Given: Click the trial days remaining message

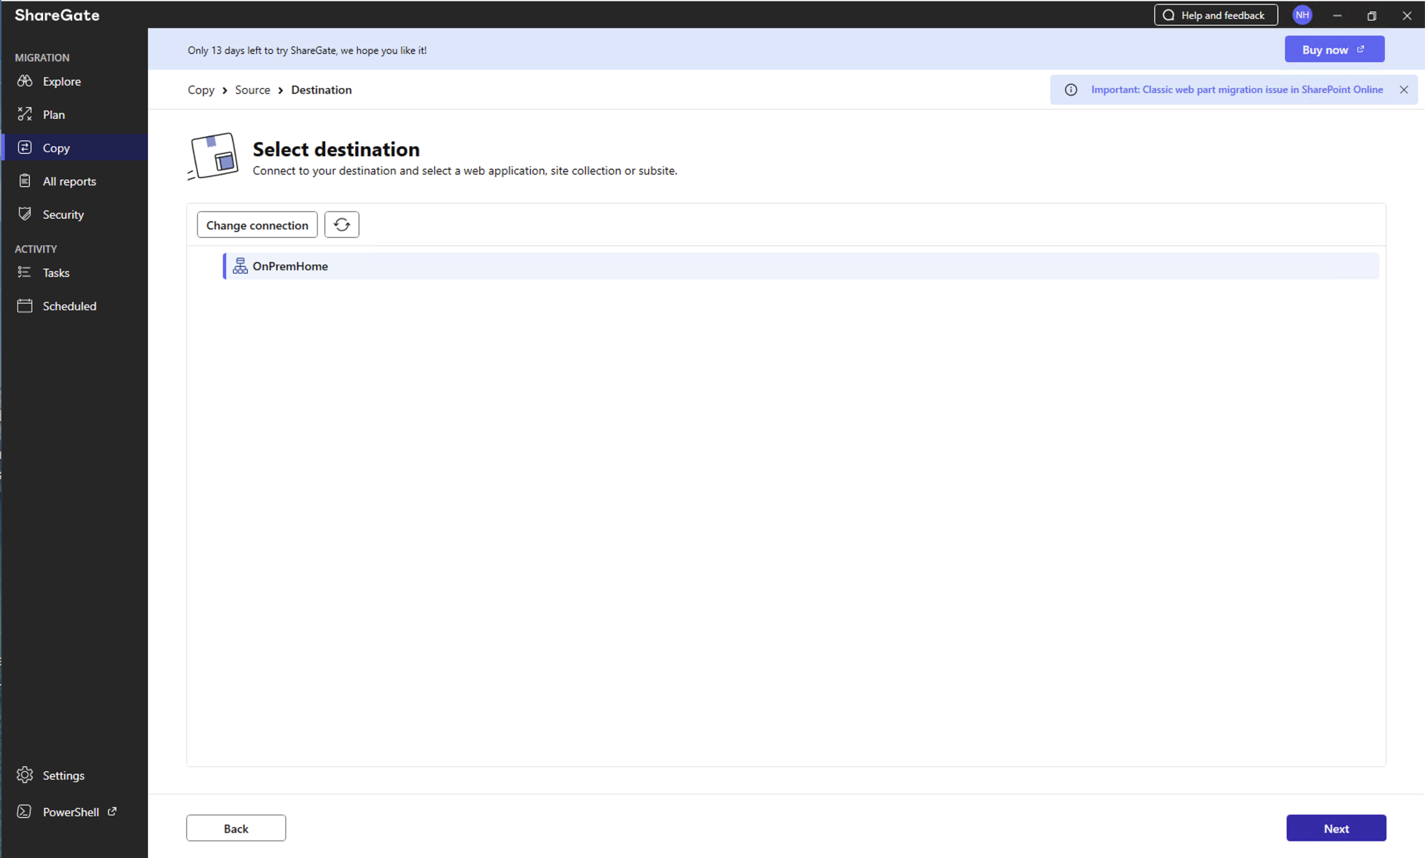Looking at the screenshot, I should [307, 51].
